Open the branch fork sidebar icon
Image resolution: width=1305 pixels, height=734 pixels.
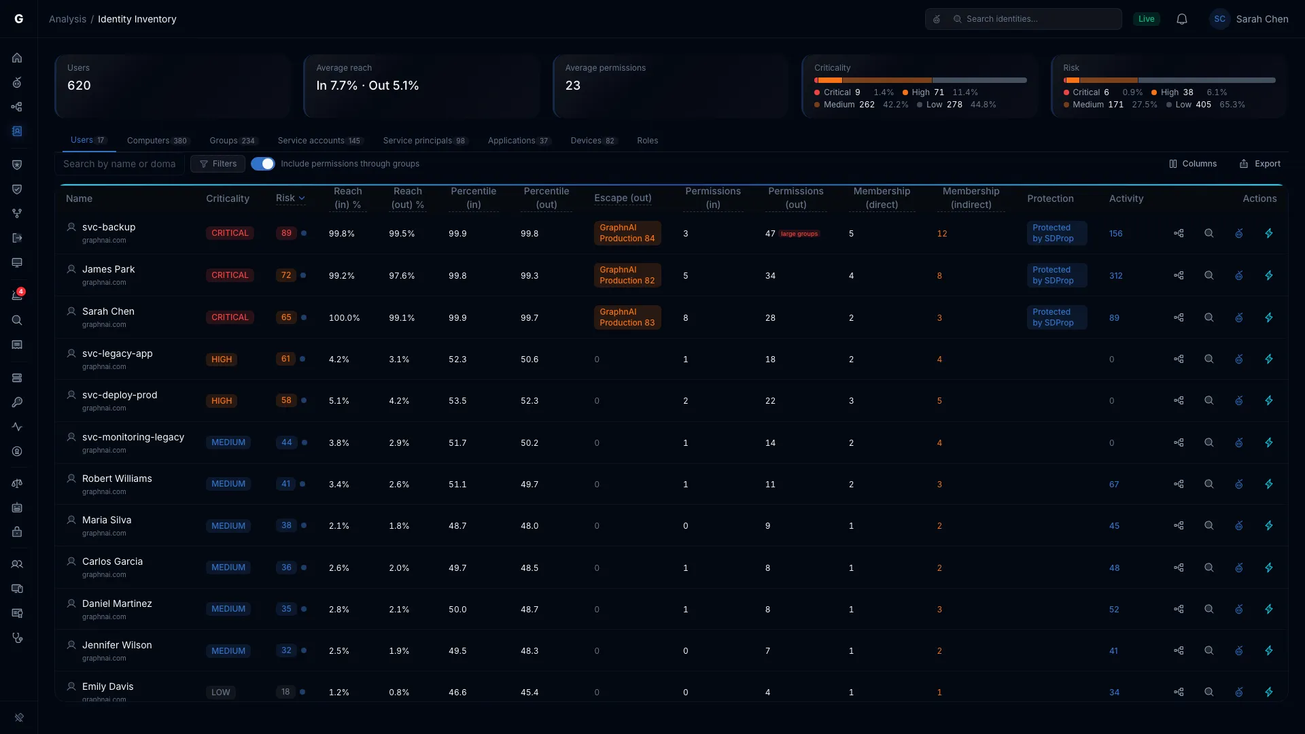[x=17, y=213]
